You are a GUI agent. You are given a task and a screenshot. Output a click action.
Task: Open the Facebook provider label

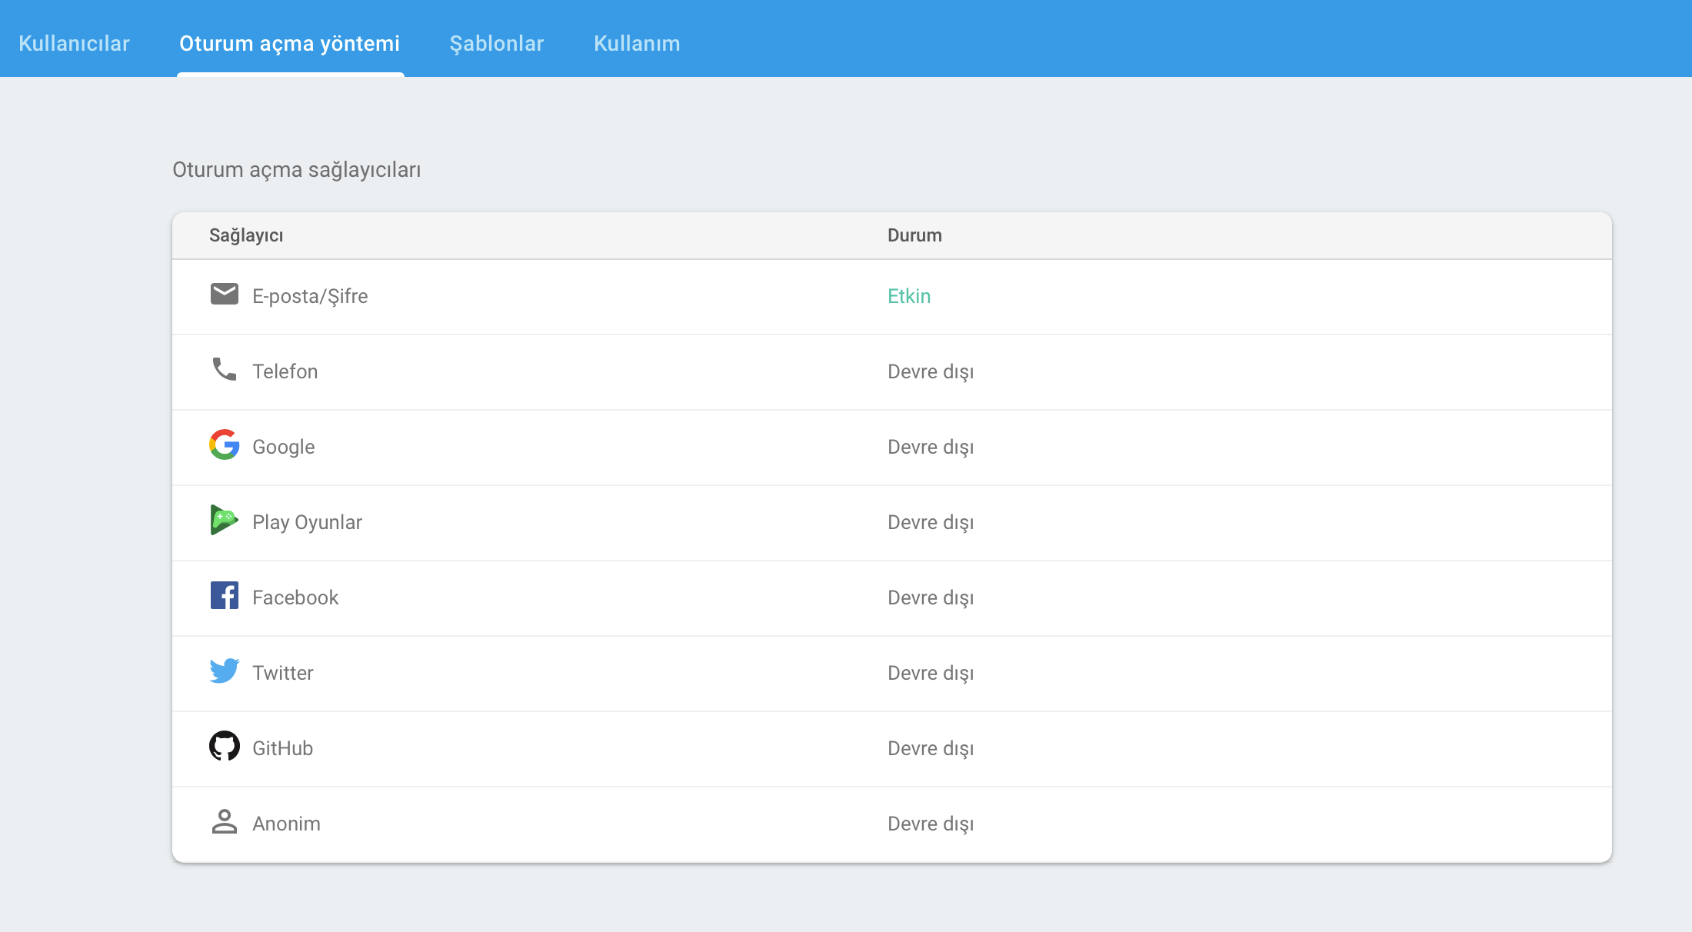tap(295, 597)
